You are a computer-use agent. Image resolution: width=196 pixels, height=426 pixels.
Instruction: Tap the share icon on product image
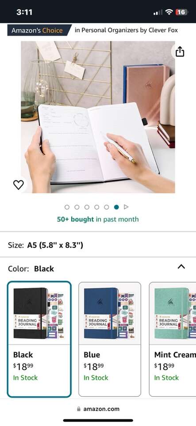180,51
